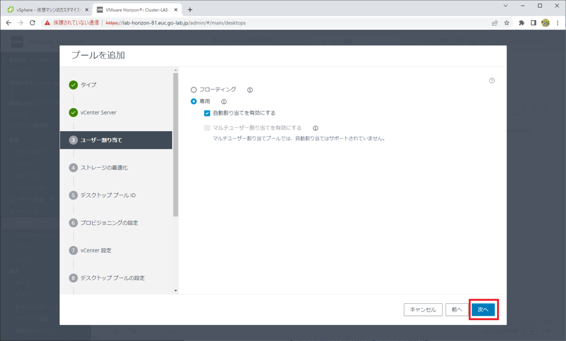Open info icon next to マルチユーザー割り当て
The image size is (566, 341).
(316, 128)
